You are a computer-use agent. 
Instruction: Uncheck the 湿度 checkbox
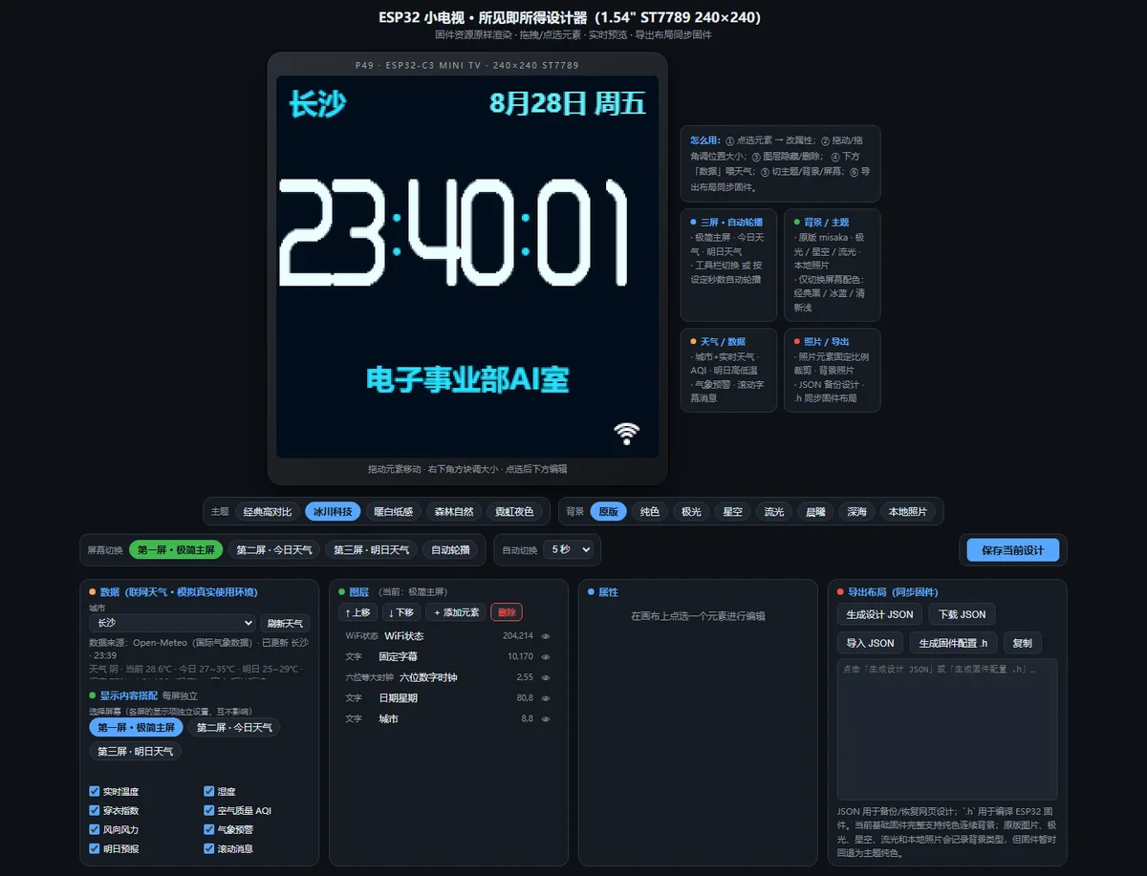pyautogui.click(x=209, y=792)
